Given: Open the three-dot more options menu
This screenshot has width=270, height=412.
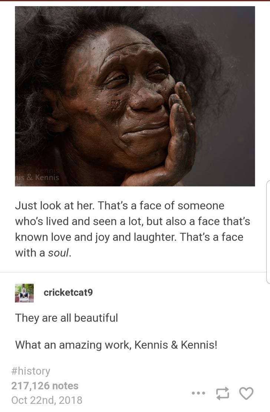Looking at the screenshot, I should click(198, 393).
